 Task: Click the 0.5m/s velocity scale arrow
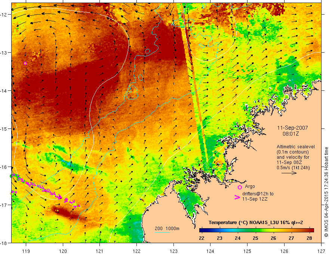tap(289, 173)
